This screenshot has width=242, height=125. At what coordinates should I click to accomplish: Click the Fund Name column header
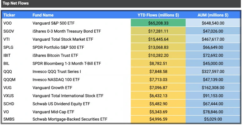point(43,15)
